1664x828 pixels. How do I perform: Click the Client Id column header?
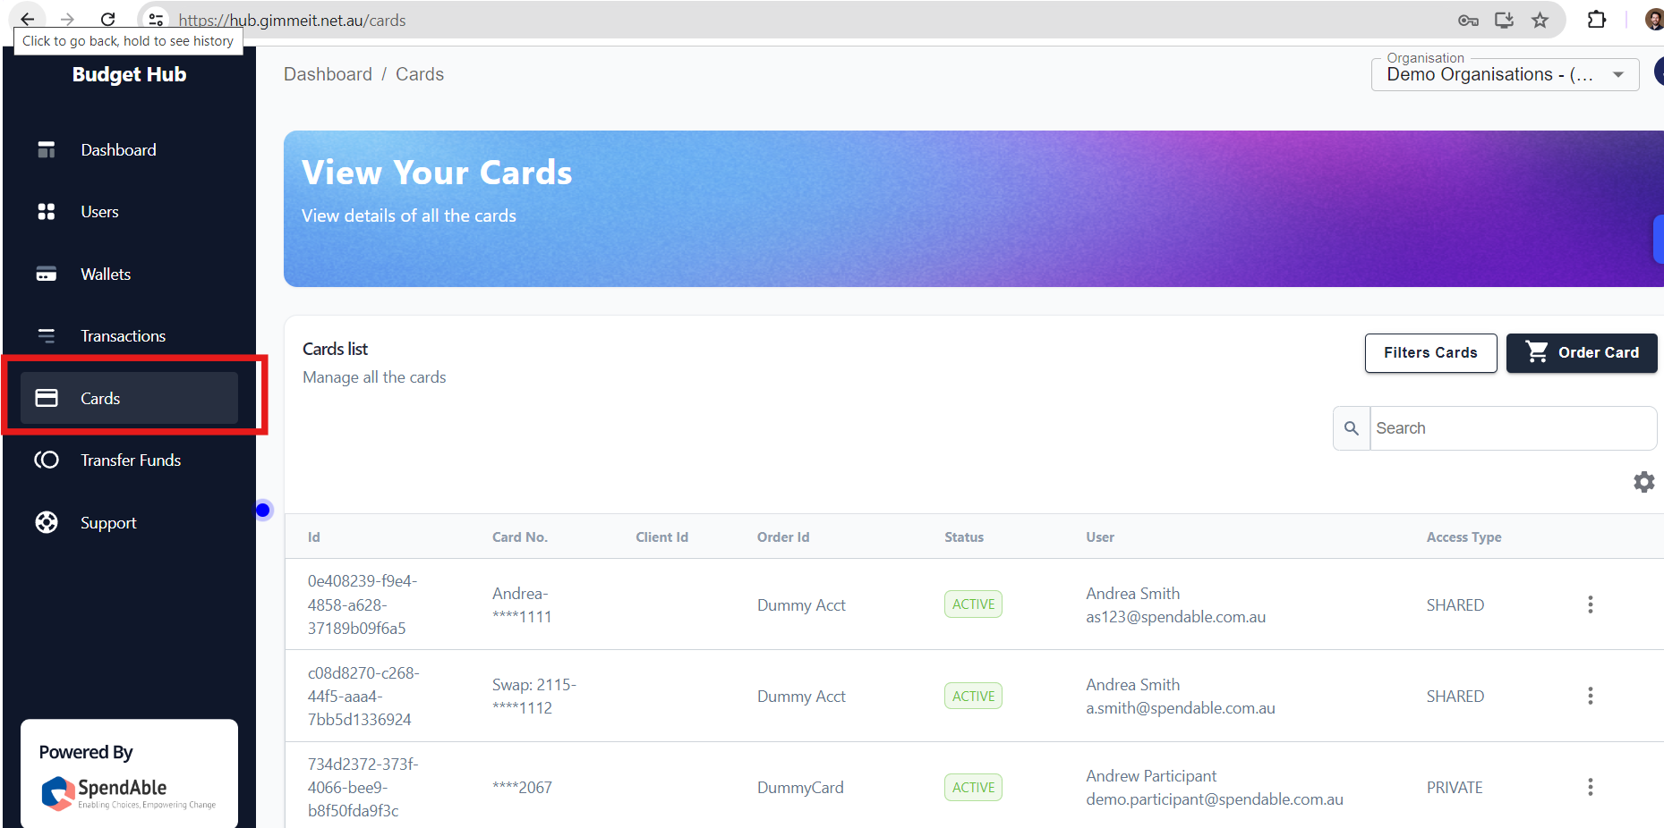click(662, 537)
